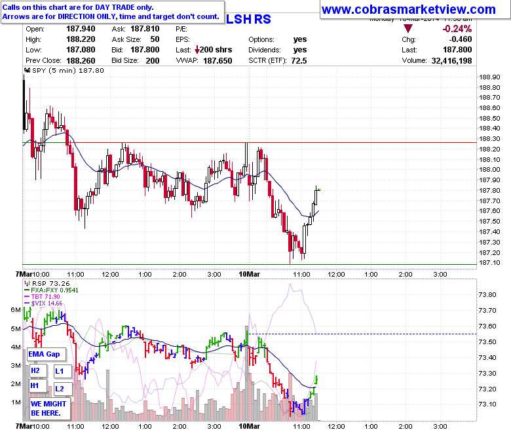511x432 pixels.
Task: Click the VWAP value 187.650
Action: tap(218, 61)
